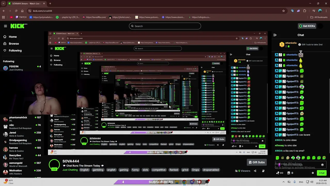Click A1K04 username in 'tu smo obee'
The width and height of the screenshot is (330, 186).
point(279,140)
